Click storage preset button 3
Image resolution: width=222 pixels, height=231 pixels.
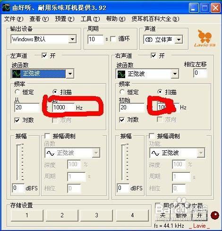click(96, 215)
